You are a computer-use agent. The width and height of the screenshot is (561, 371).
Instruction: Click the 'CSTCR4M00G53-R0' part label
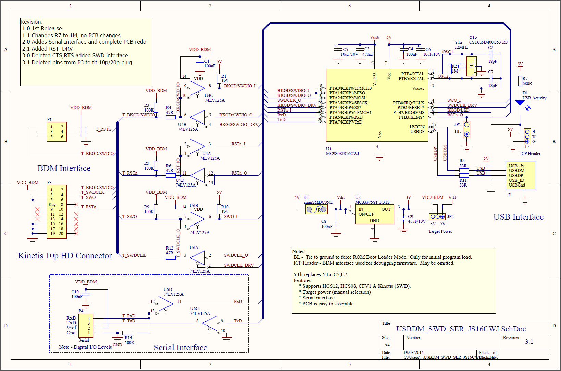[488, 42]
